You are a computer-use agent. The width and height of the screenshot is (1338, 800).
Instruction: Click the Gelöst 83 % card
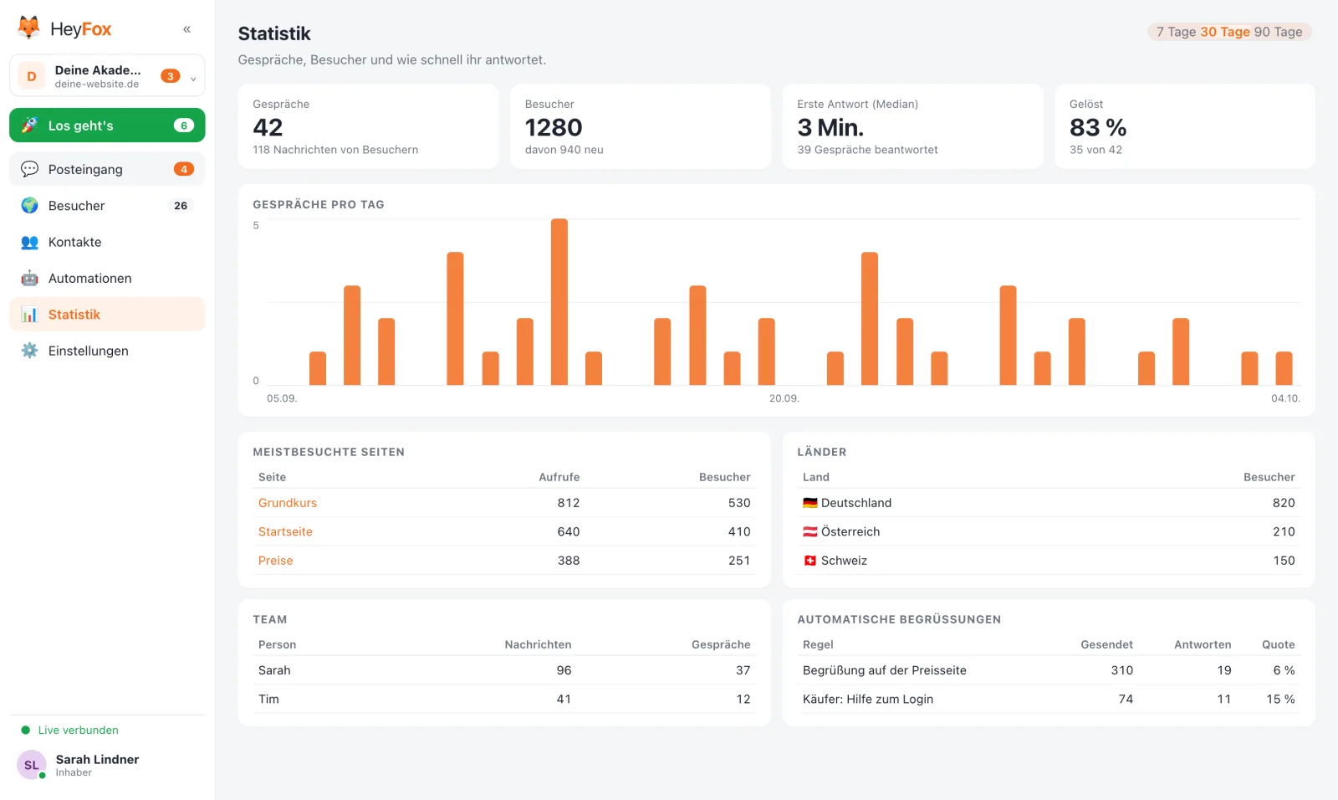click(x=1185, y=126)
